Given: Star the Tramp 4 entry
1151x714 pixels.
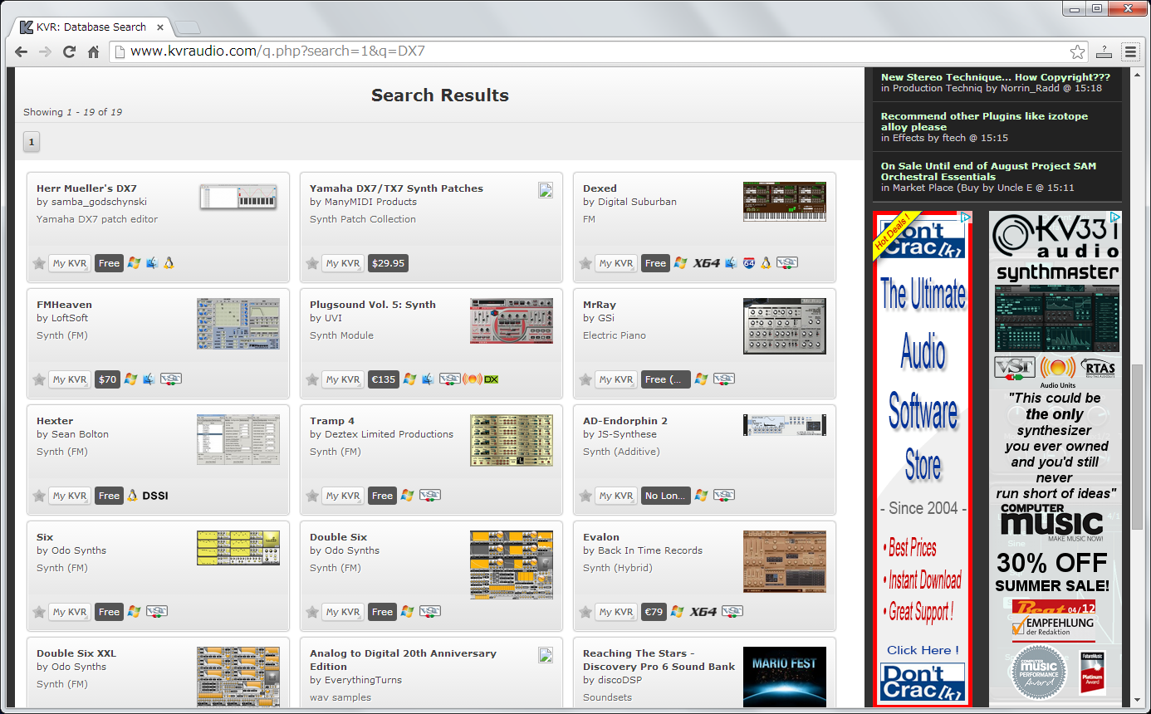Looking at the screenshot, I should pos(312,496).
